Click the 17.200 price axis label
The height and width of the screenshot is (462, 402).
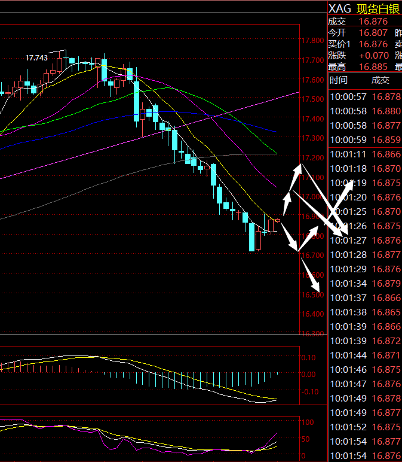click(312, 157)
